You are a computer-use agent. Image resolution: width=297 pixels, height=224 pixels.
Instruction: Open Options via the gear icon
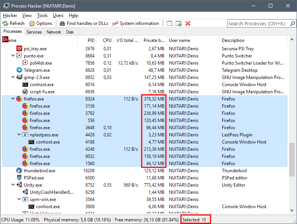[x=32, y=23]
